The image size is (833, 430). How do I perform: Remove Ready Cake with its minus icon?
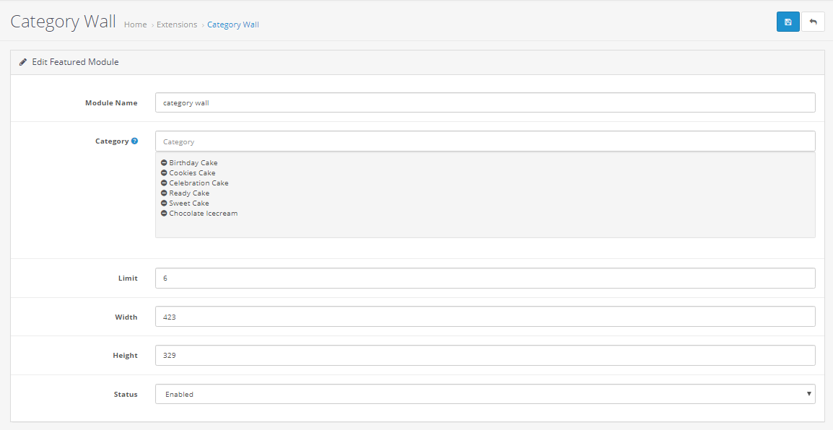pyautogui.click(x=164, y=193)
